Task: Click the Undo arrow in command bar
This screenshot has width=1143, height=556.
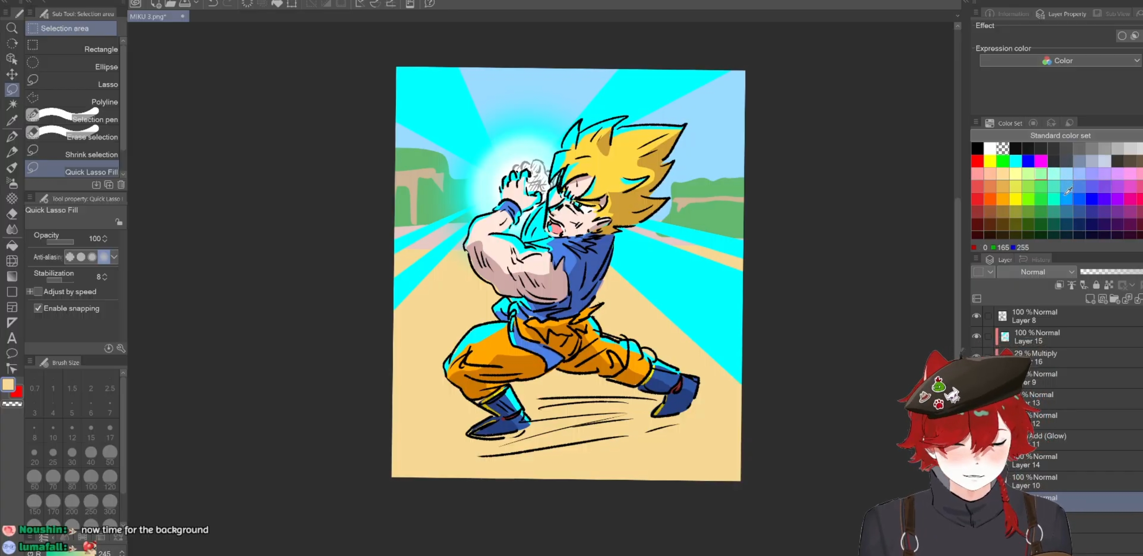Action: 212,3
